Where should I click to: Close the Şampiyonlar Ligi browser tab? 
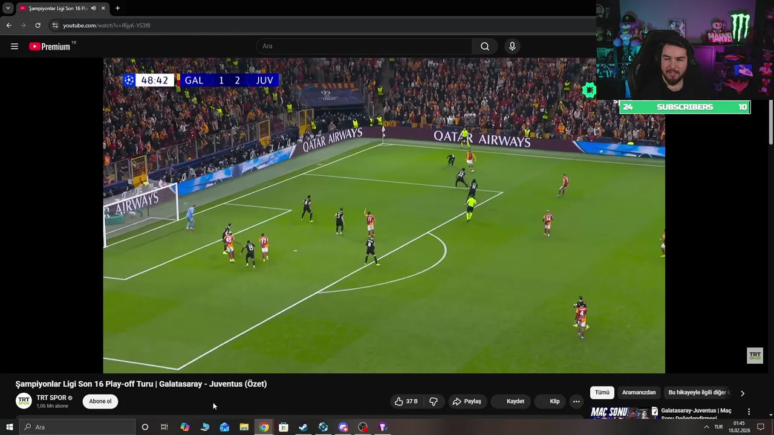point(103,8)
